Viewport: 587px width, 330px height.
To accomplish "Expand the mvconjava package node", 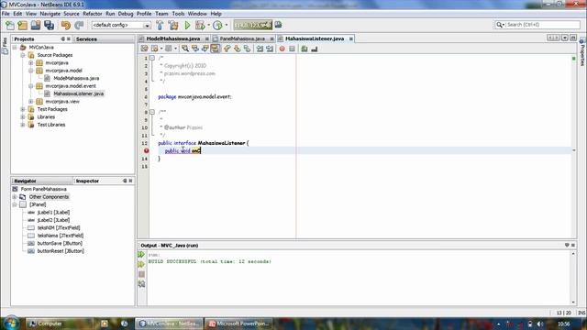I will (31, 63).
